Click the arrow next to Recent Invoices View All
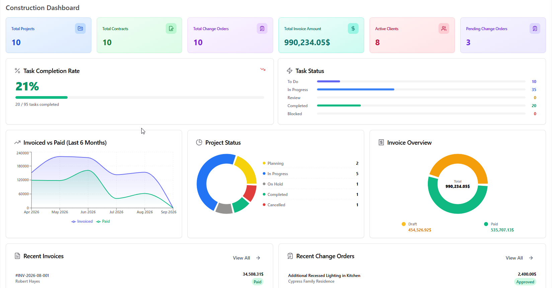 coord(258,258)
